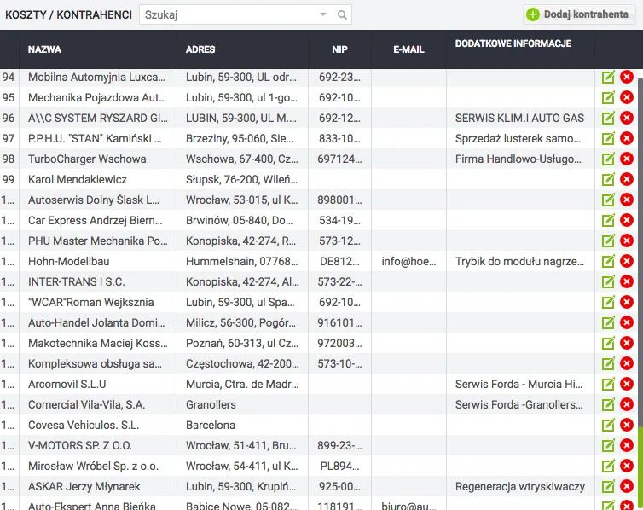643x510 pixels.
Task: Click row number 94 cell
Action: pyautogui.click(x=9, y=77)
